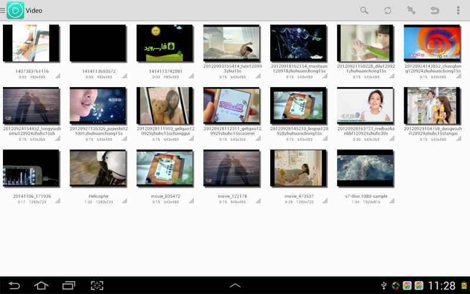Play the 20120921150228_dilu video thumbnail
The width and height of the screenshot is (470, 294).
[x=365, y=43]
